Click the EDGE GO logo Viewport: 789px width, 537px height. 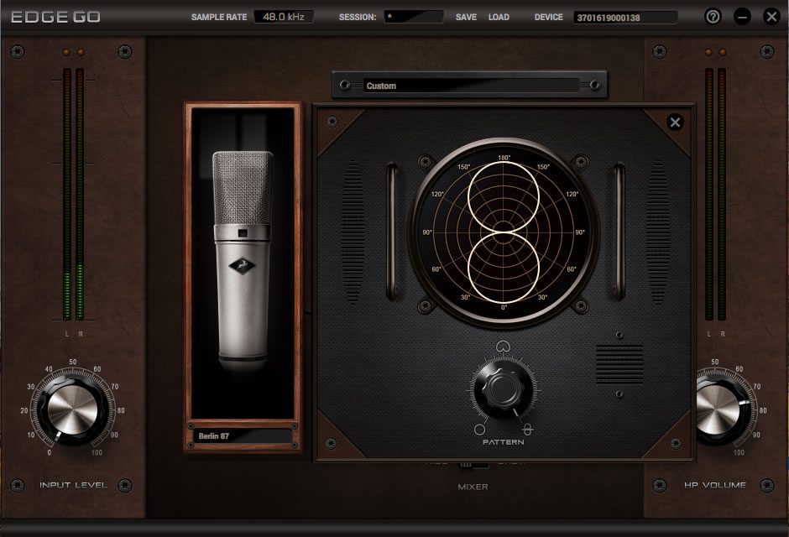coord(55,17)
